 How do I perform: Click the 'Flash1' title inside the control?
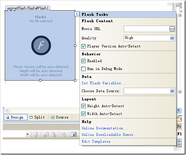pos(40,17)
